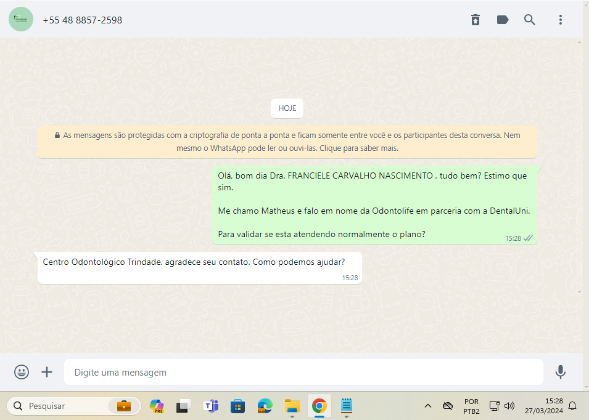Click the cloud sync off tray icon
The image size is (589, 420).
click(x=447, y=406)
